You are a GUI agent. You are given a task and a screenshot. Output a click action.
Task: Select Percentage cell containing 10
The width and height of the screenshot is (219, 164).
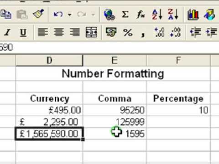pyautogui.click(x=178, y=110)
